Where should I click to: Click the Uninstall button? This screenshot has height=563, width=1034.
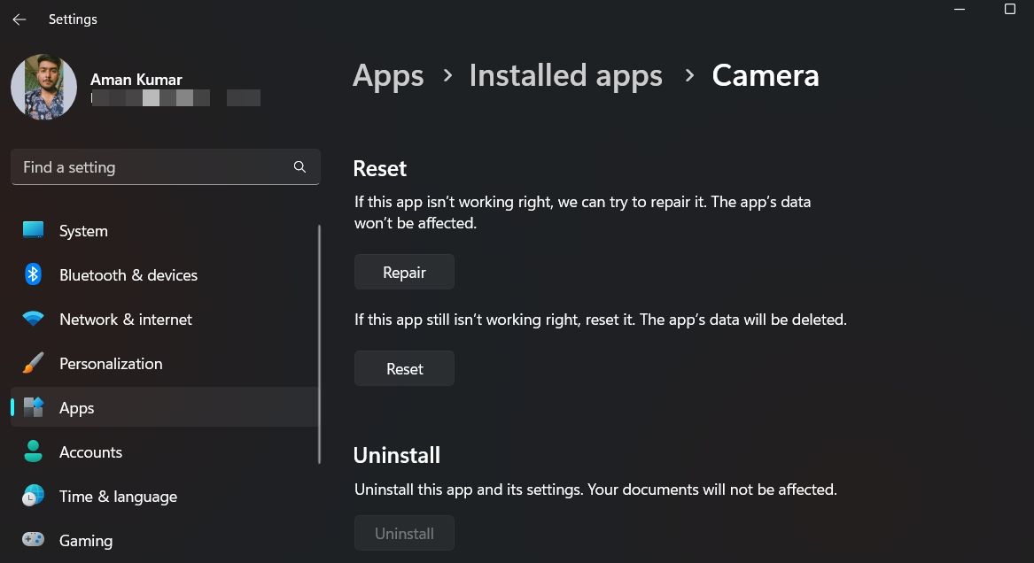(404, 533)
